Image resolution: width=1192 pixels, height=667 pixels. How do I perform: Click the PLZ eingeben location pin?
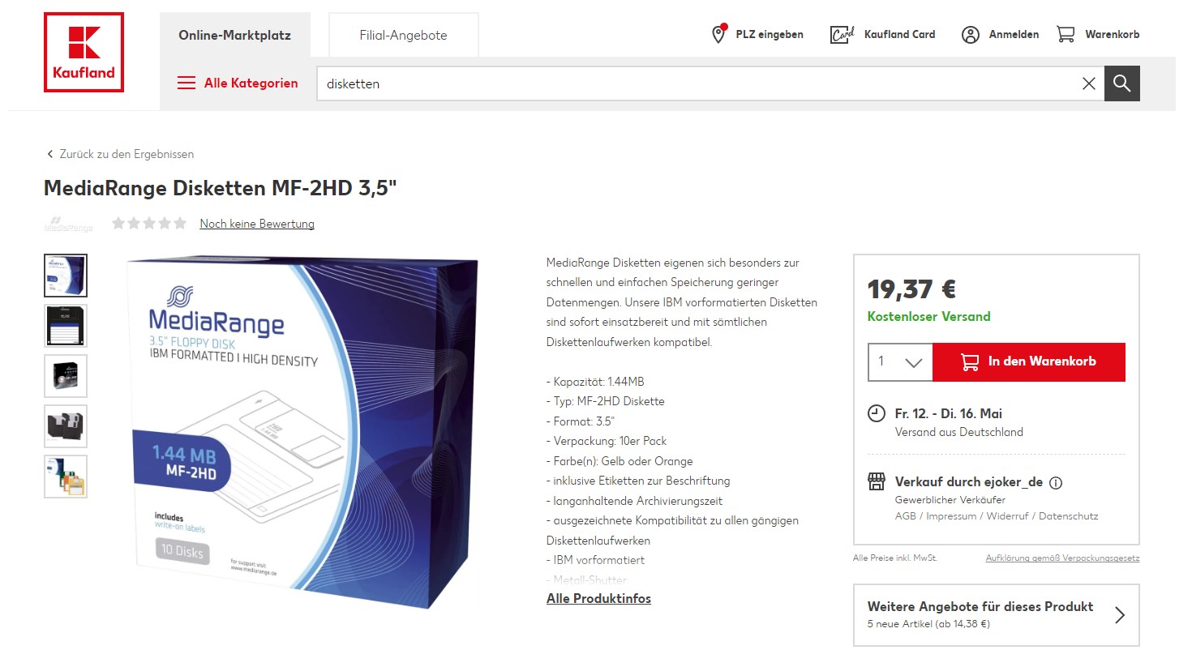(x=718, y=33)
